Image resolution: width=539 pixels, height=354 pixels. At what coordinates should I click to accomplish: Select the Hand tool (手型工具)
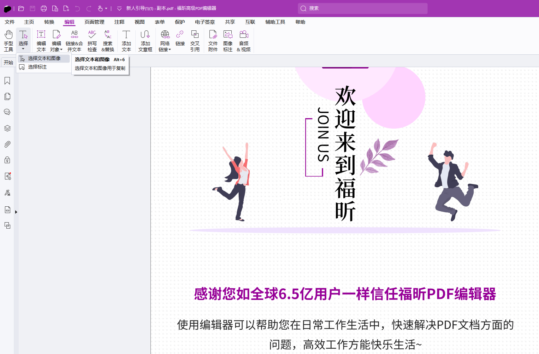click(x=8, y=41)
